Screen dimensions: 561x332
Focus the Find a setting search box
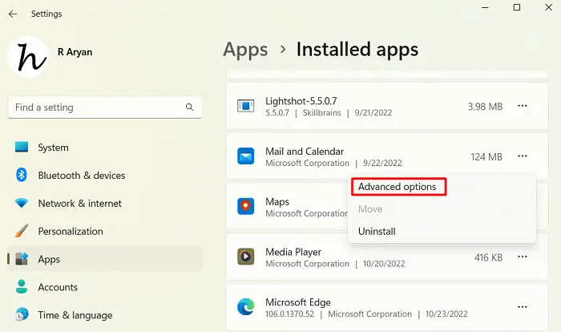104,107
